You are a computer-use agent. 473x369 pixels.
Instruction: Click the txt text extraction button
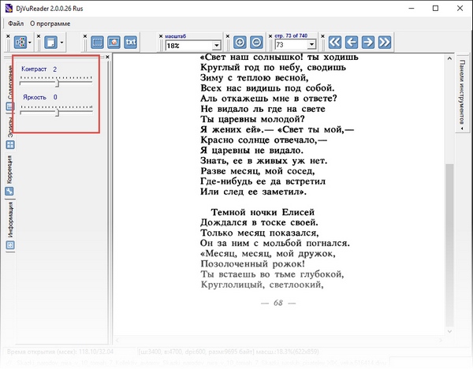(131, 43)
